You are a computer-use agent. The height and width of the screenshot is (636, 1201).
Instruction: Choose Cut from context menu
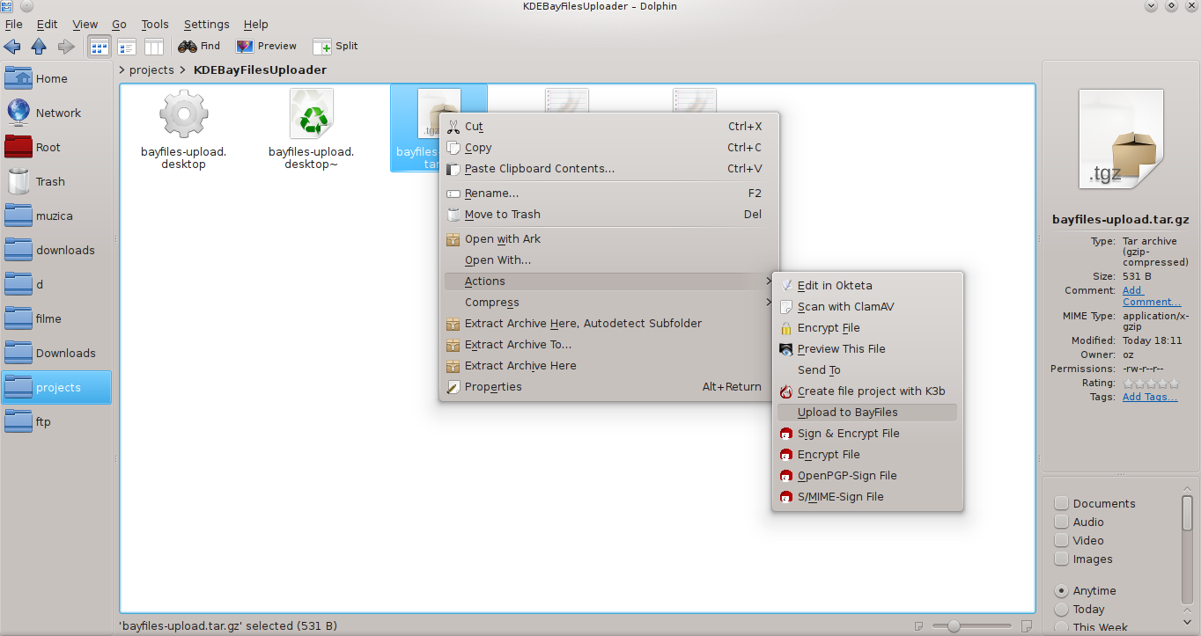(608, 127)
